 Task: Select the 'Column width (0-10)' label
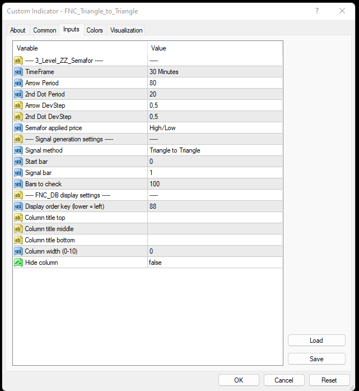point(51,251)
